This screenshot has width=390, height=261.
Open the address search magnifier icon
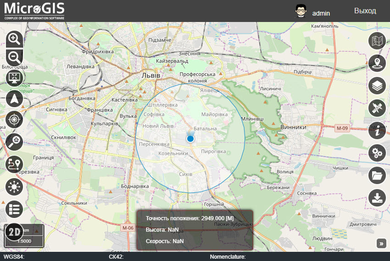tap(14, 142)
